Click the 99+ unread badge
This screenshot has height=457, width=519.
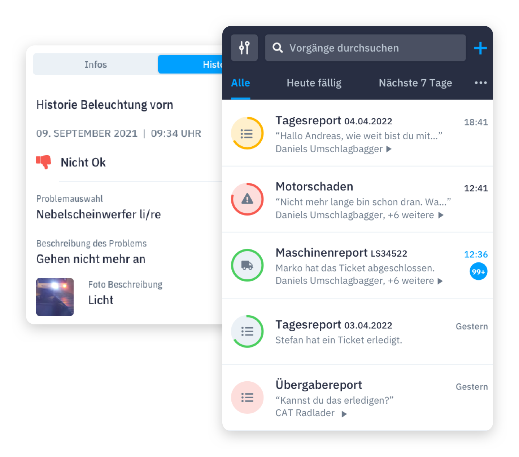point(478,272)
